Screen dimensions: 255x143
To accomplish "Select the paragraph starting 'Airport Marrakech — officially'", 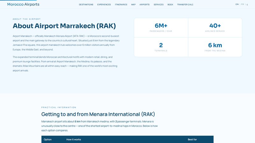I will click(66, 43).
